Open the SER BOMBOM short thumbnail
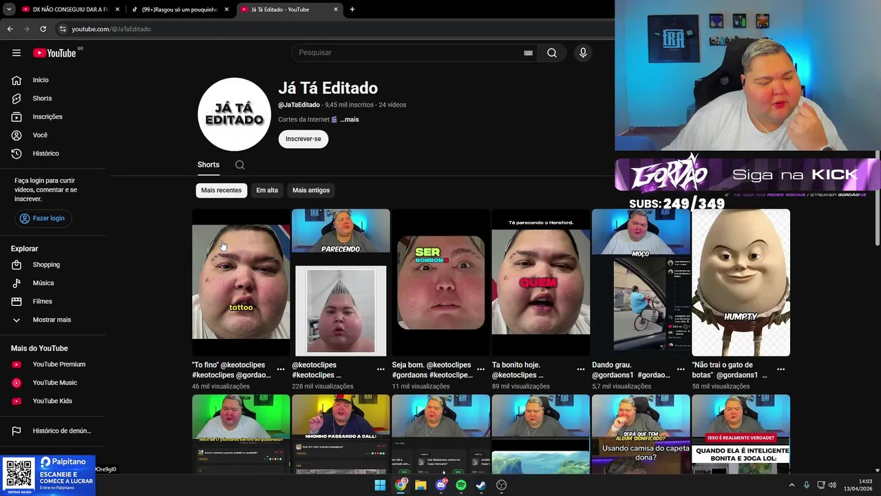881x496 pixels. pyautogui.click(x=440, y=282)
